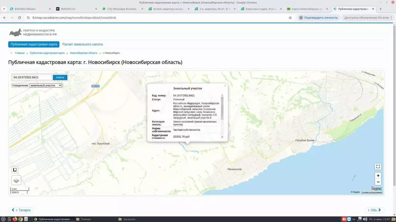Follow 'Новосибирская область' breadcrumb link
396x222 pixels.
(x=84, y=53)
